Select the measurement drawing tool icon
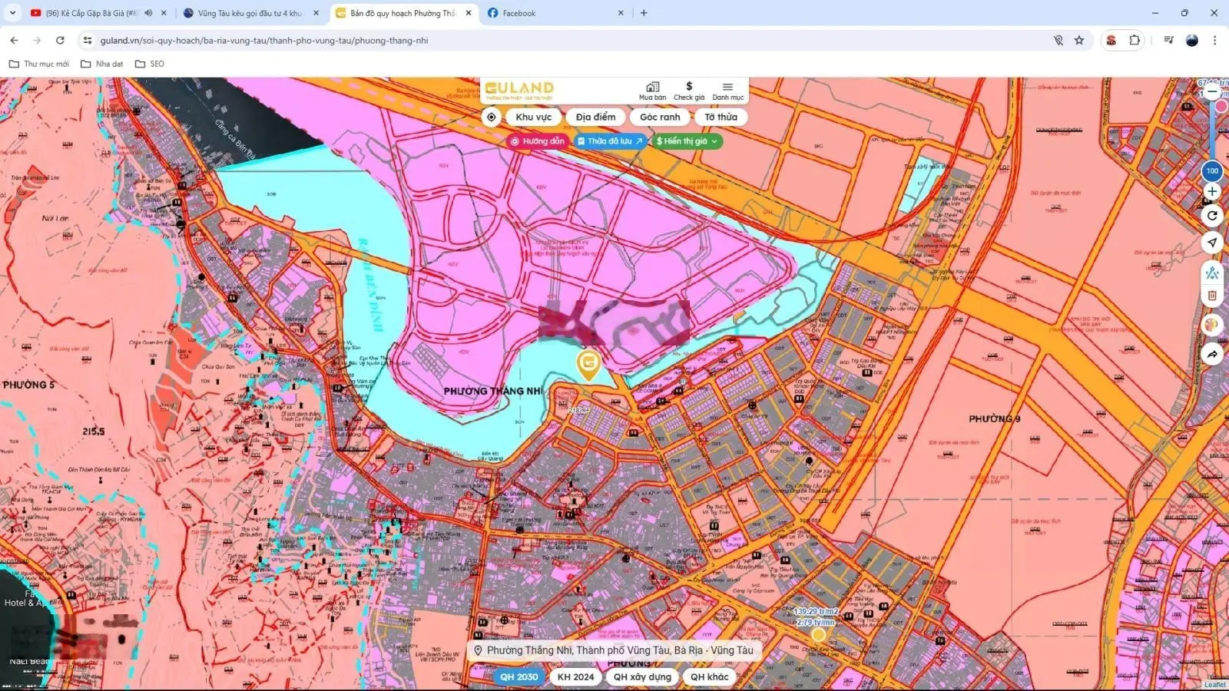The height and width of the screenshot is (691, 1229). click(1212, 273)
